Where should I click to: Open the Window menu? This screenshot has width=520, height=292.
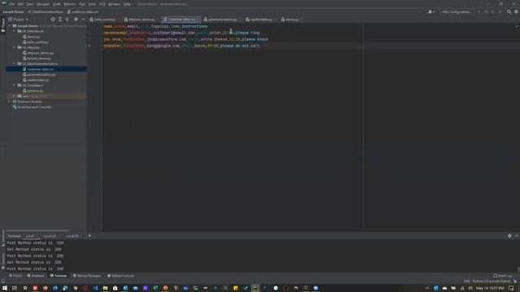(x=115, y=4)
